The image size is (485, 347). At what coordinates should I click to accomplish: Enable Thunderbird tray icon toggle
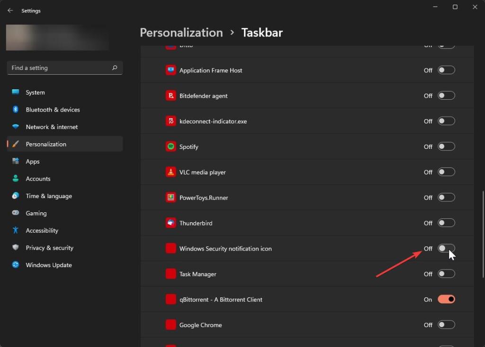click(446, 223)
